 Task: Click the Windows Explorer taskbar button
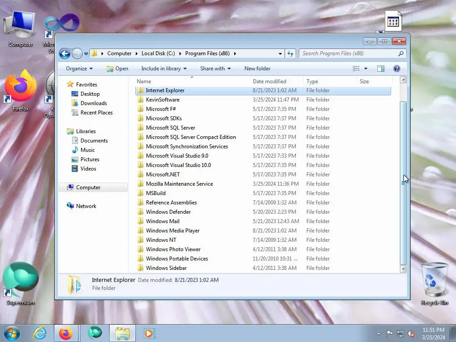click(x=122, y=333)
